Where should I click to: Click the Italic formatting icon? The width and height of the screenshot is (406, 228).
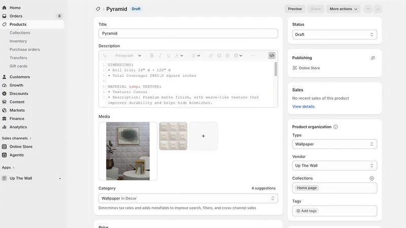tap(160, 56)
